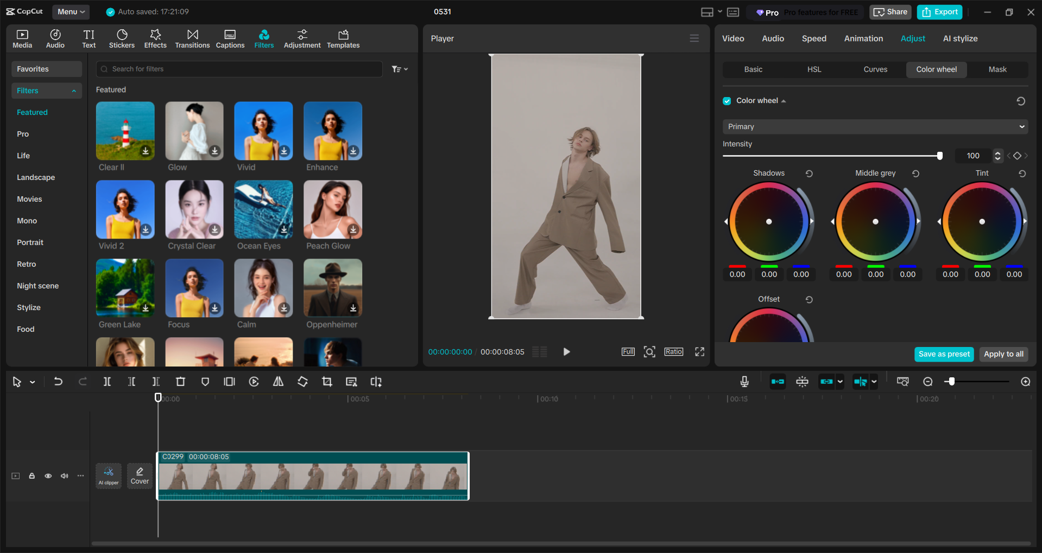The image size is (1042, 553).
Task: Hide the video track with the eye toggle
Action: tap(48, 475)
